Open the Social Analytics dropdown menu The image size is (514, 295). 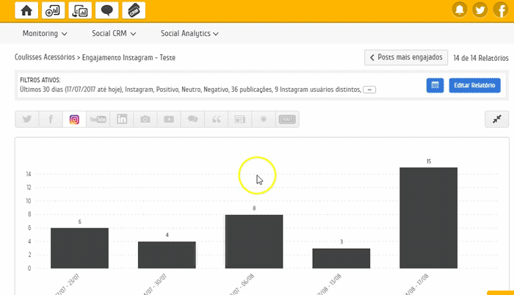click(189, 34)
